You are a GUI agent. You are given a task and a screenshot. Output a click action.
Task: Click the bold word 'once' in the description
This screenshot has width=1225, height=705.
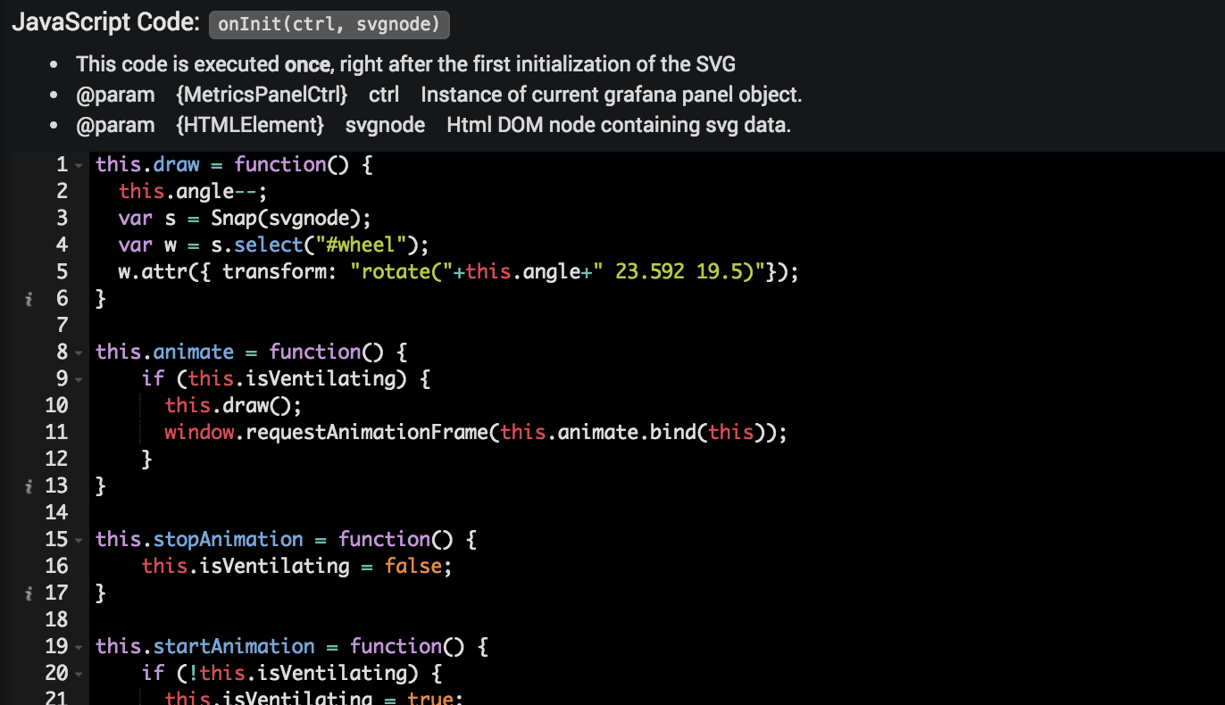point(306,64)
